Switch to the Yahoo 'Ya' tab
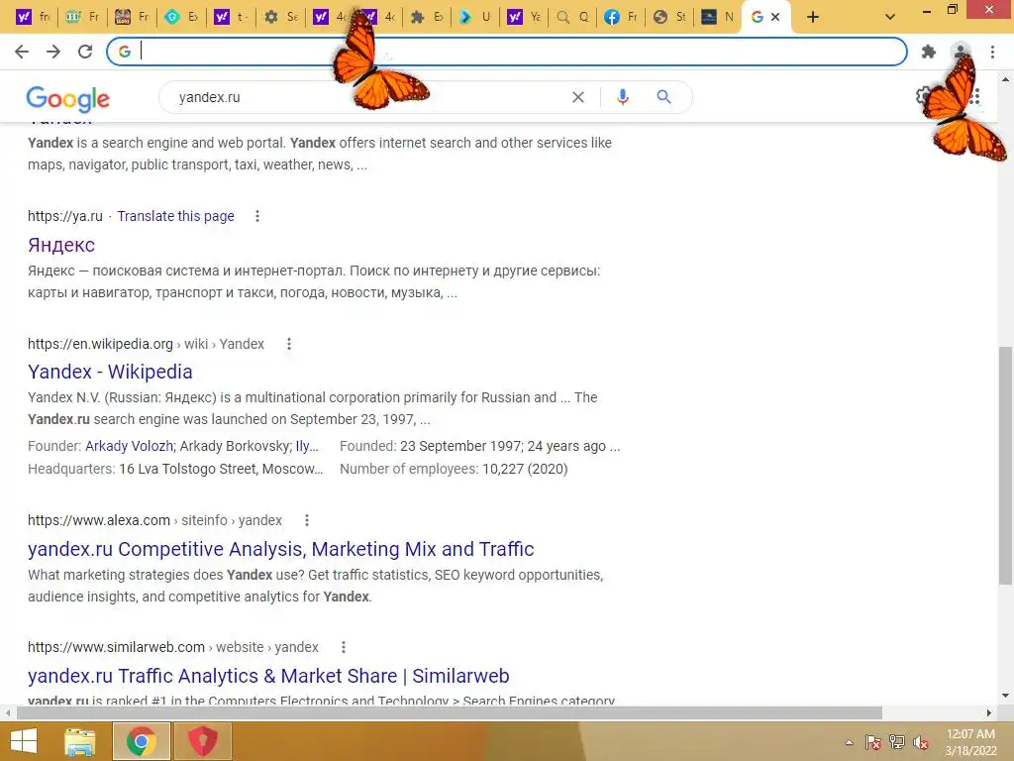The width and height of the screenshot is (1014, 761). (524, 18)
